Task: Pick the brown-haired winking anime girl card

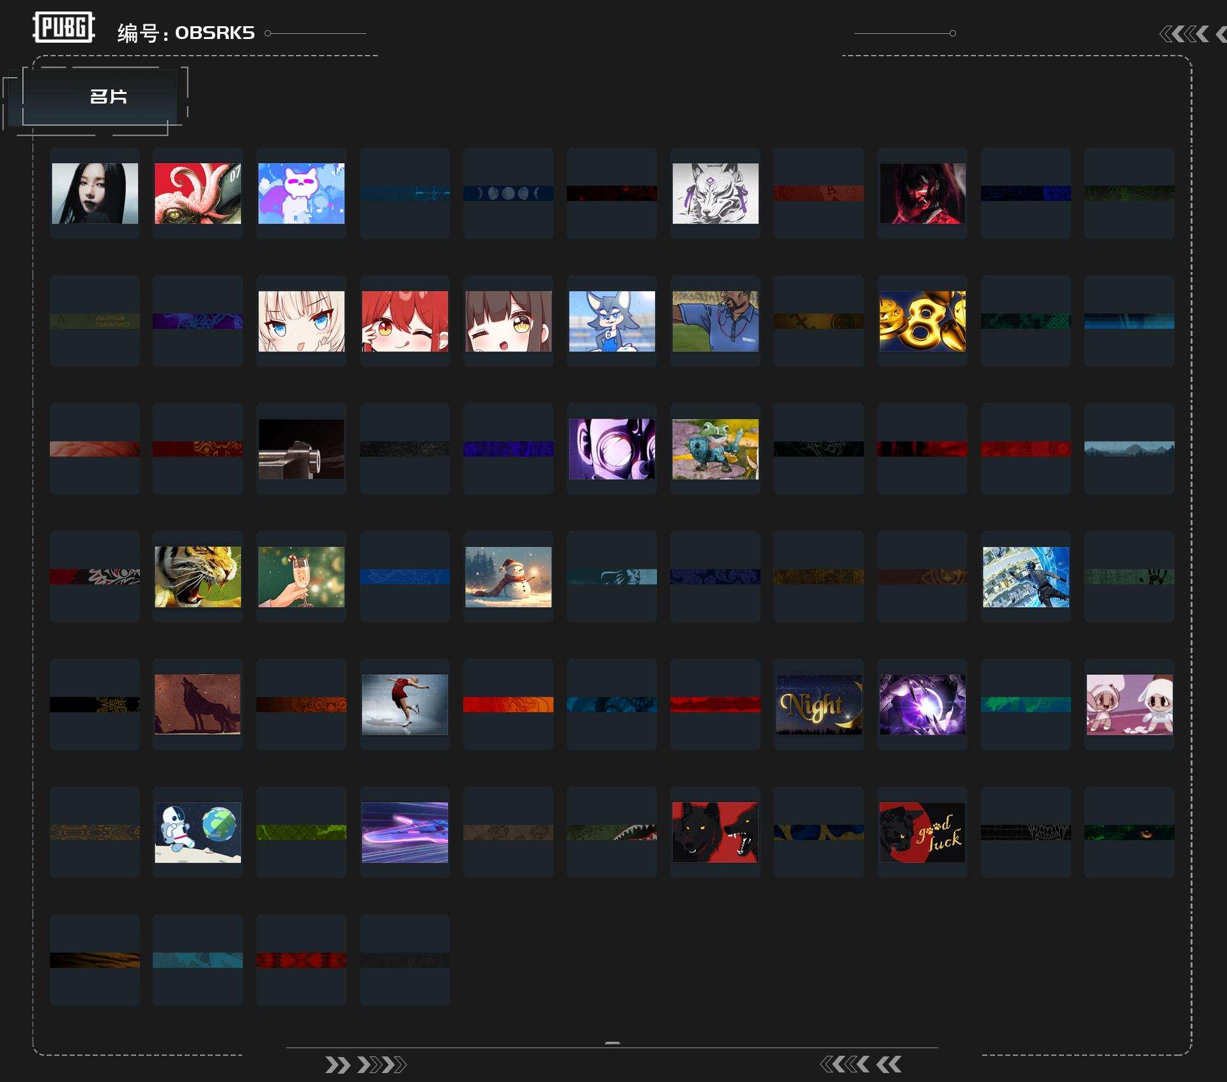Action: click(509, 321)
